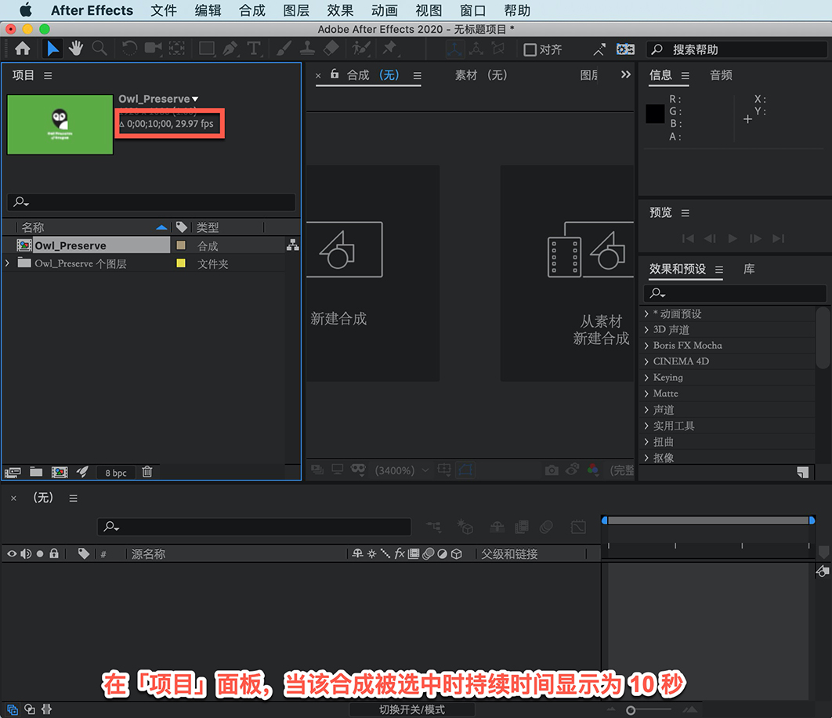Select the Type text tool
The width and height of the screenshot is (832, 718).
(x=254, y=49)
